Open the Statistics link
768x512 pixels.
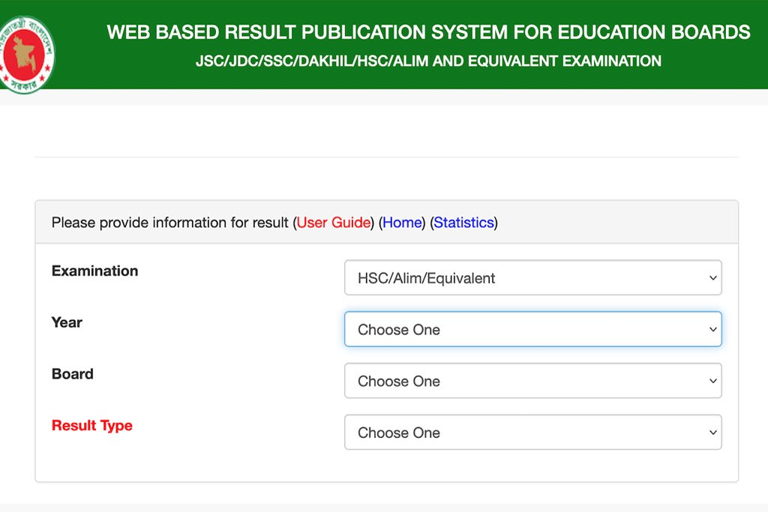(463, 223)
